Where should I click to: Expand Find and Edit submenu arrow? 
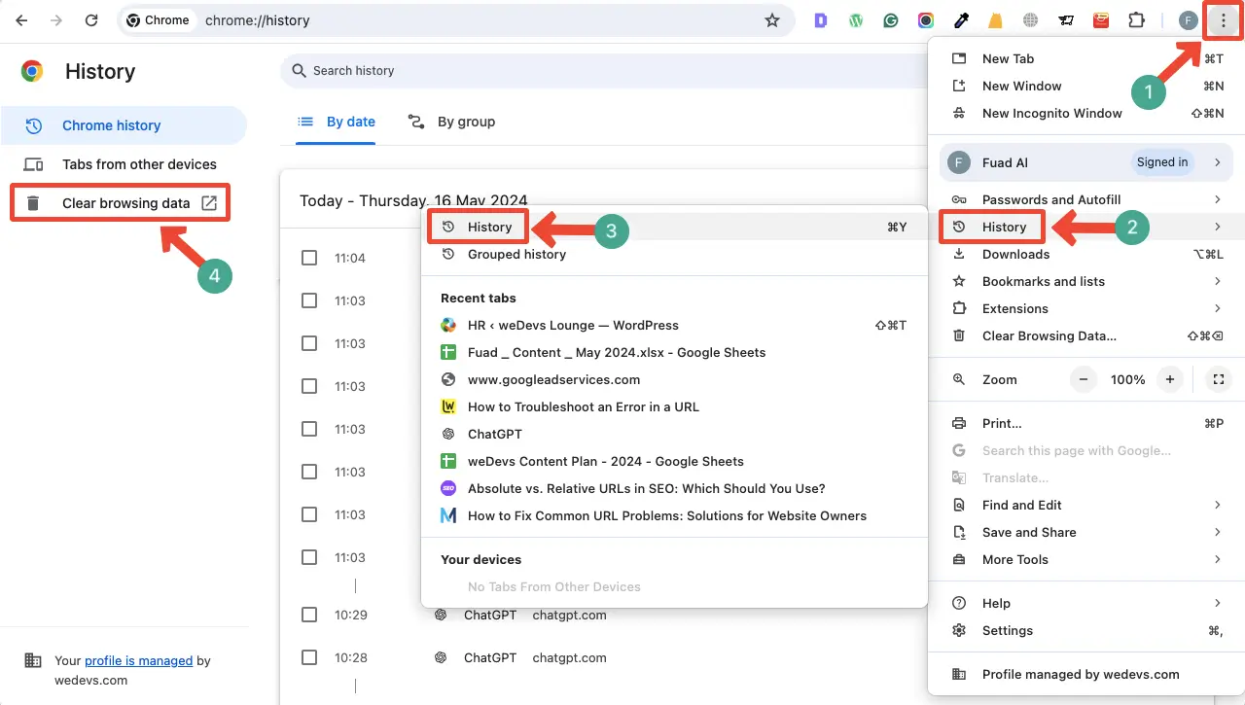coord(1217,505)
